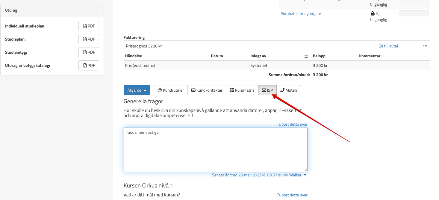The width and height of the screenshot is (439, 200).
Task: Open Kundkontakter envelope button
Action: coord(207,90)
